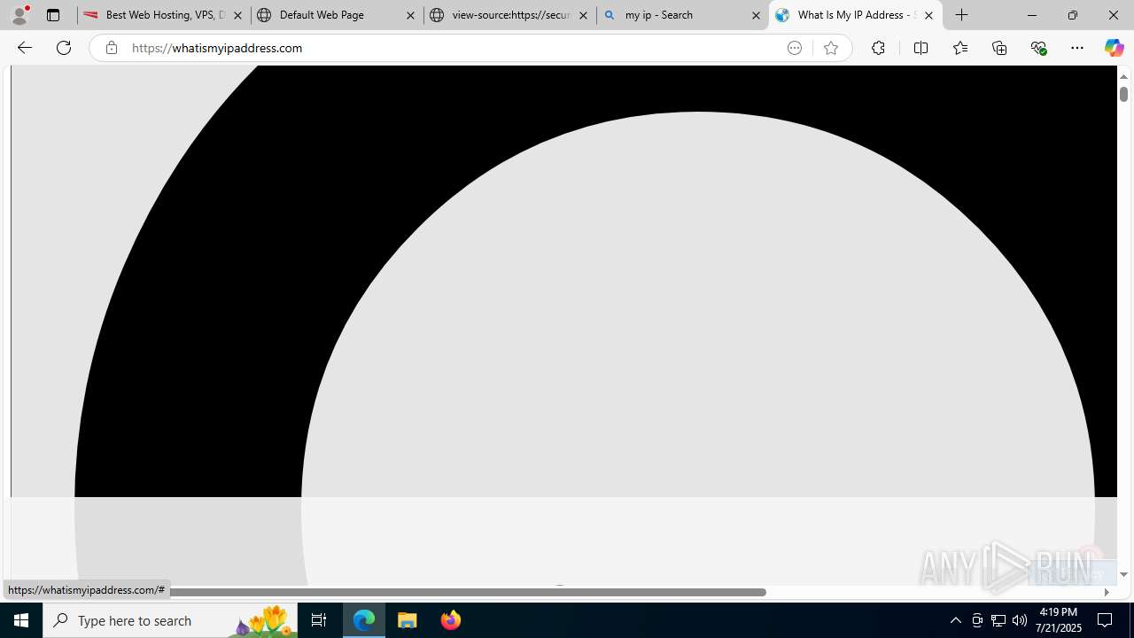Close the What Is My IP Address tab

928,15
